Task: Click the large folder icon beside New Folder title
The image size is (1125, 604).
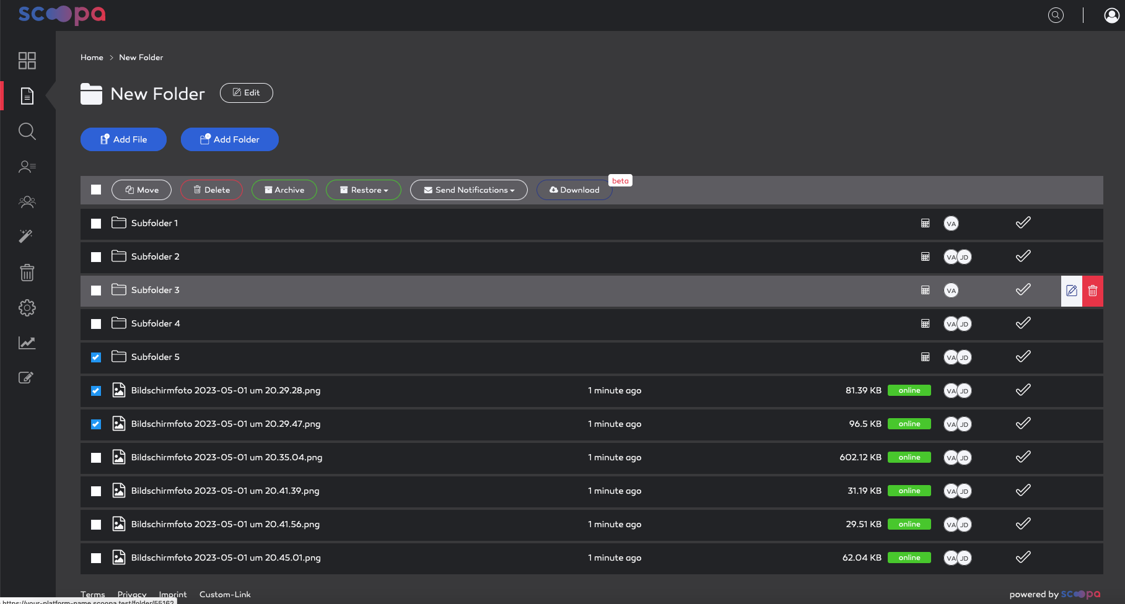Action: 91,94
